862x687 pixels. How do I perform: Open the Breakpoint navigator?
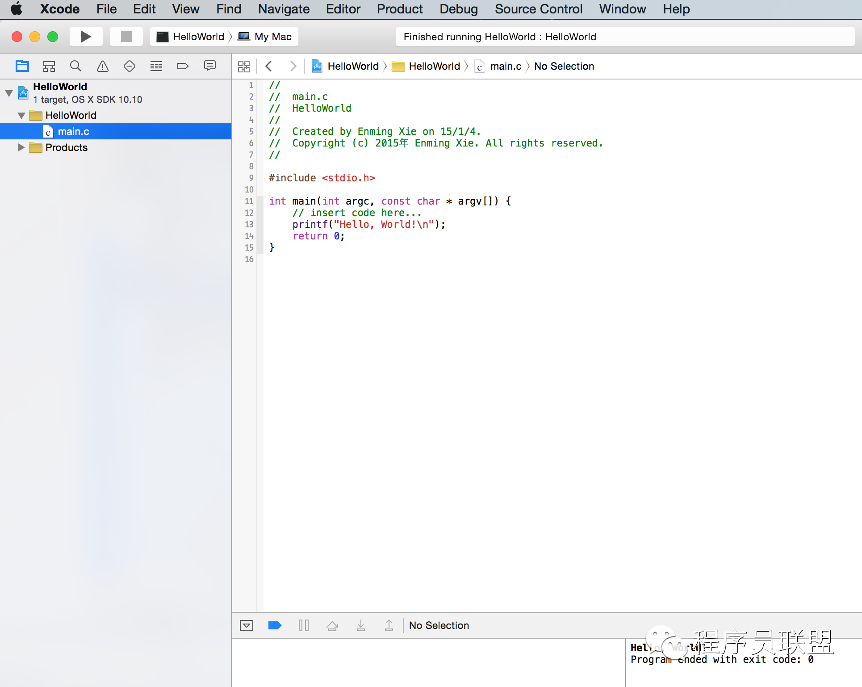pyautogui.click(x=183, y=67)
